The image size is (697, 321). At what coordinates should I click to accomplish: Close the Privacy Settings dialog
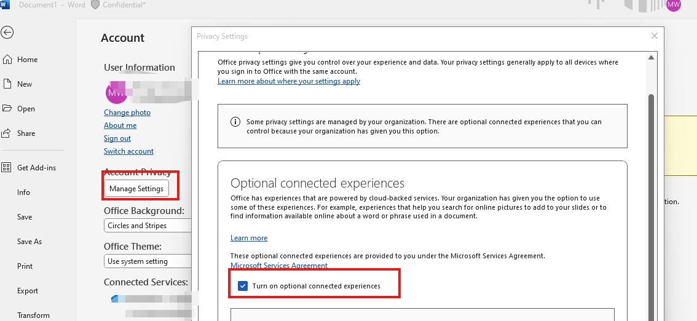(x=655, y=36)
